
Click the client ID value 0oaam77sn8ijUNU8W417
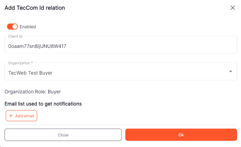(37, 46)
